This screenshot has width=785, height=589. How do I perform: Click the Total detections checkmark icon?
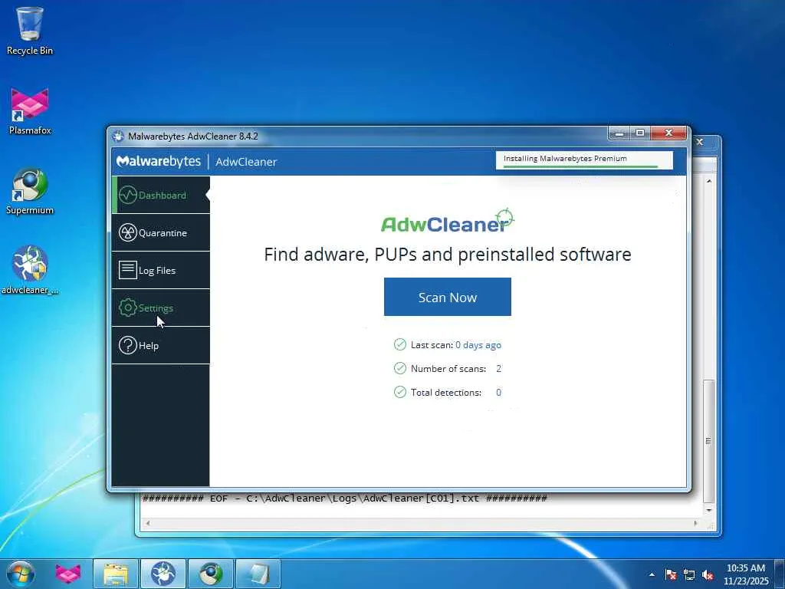(x=400, y=392)
